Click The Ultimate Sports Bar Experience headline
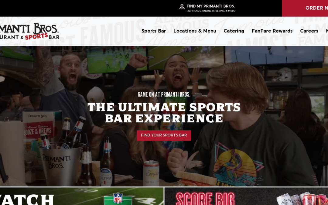 point(164,113)
